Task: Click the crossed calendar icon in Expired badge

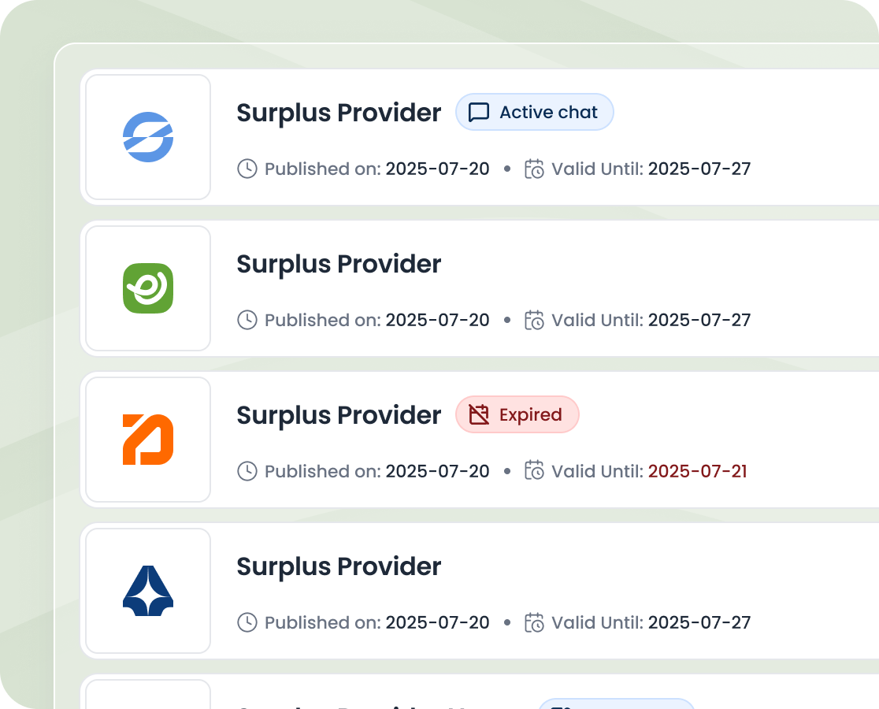Action: (479, 415)
